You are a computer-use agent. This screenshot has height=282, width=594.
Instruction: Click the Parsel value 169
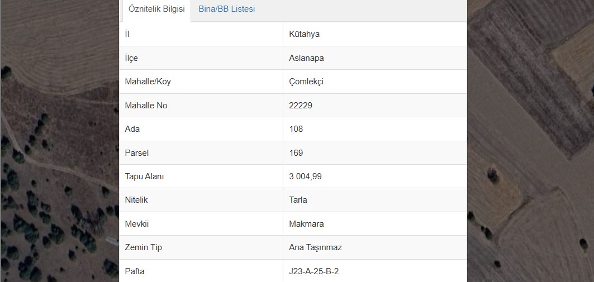[296, 152]
